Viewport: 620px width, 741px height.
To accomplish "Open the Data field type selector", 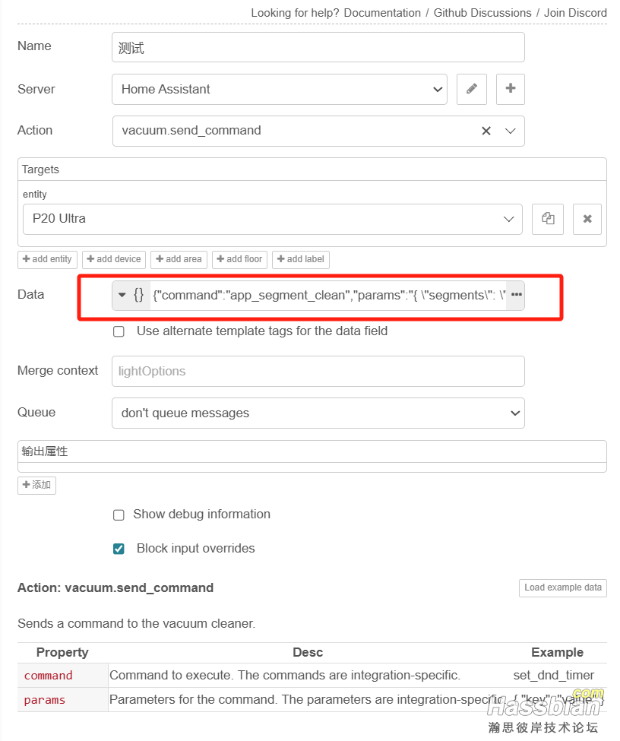I will pos(131,295).
